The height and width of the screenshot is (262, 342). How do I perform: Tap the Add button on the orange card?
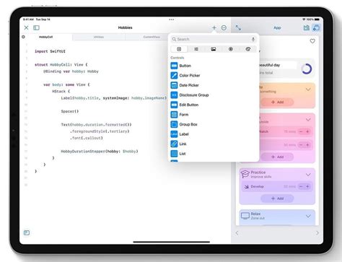tap(277, 102)
